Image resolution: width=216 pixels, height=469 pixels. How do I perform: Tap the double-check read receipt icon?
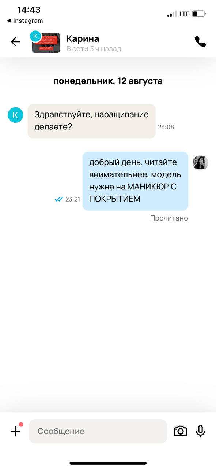pyautogui.click(x=59, y=199)
